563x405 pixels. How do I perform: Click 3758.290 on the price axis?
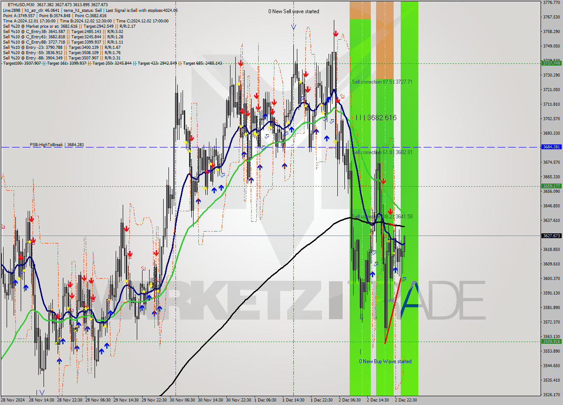[x=552, y=32]
